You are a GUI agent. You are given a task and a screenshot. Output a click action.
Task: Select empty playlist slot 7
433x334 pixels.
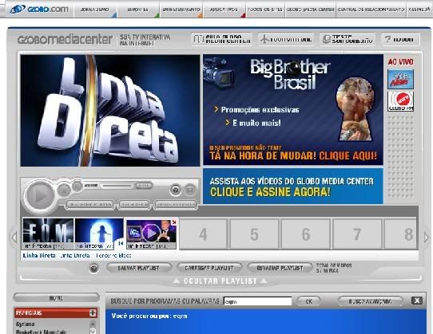coord(357,234)
